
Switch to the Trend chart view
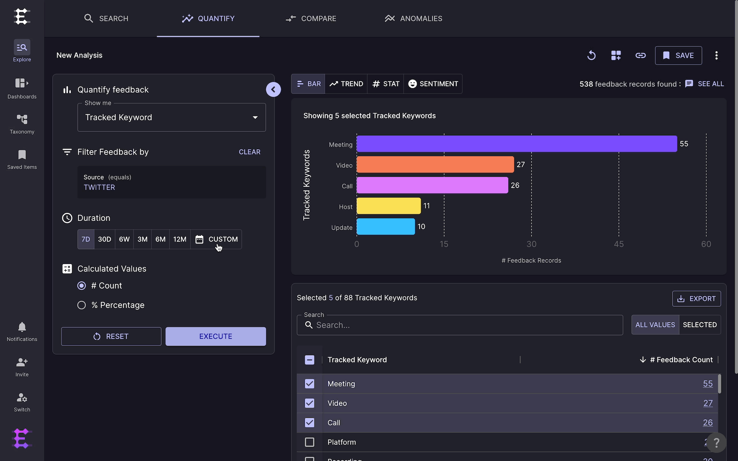(346, 84)
